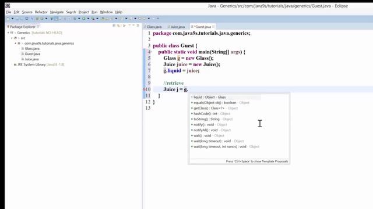The width and height of the screenshot is (373, 209).
Task: Open the File menu
Action: [x=9, y=12]
